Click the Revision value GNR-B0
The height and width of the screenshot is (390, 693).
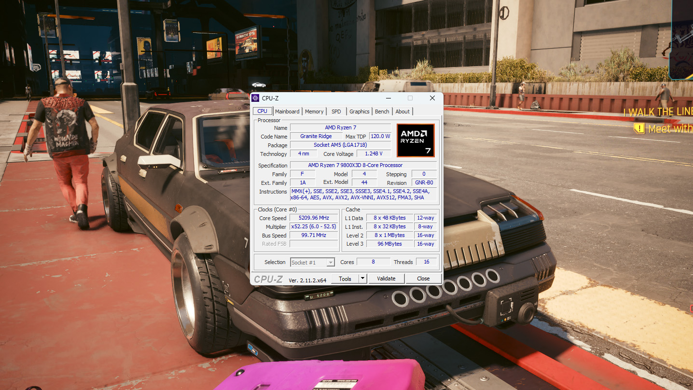point(424,183)
